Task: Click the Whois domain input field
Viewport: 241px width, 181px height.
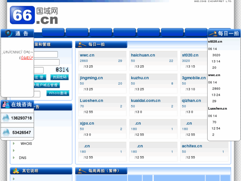Action: pyautogui.click(x=37, y=94)
